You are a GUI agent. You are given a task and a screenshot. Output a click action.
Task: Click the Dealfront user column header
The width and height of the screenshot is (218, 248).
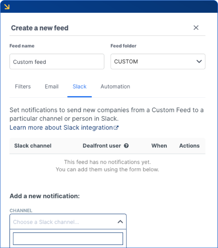[102, 146]
